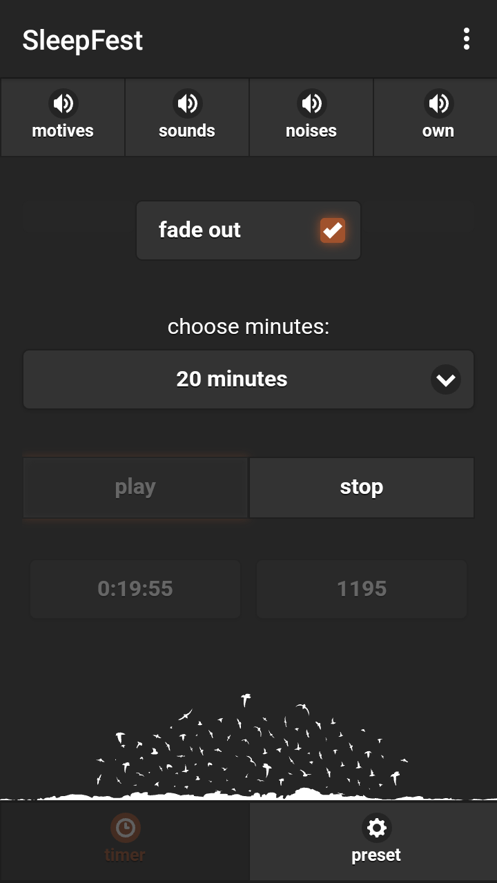This screenshot has width=497, height=883.
Task: Expand the minutes dropdown arrow
Action: (445, 379)
